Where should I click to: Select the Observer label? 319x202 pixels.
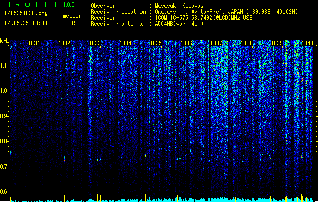click(103, 6)
